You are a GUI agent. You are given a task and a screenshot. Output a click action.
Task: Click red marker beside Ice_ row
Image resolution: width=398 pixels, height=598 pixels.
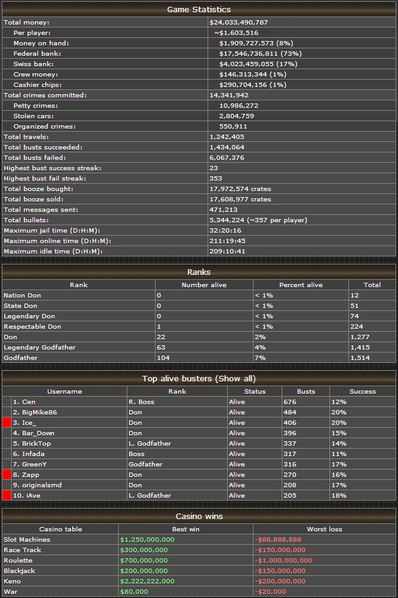click(7, 422)
